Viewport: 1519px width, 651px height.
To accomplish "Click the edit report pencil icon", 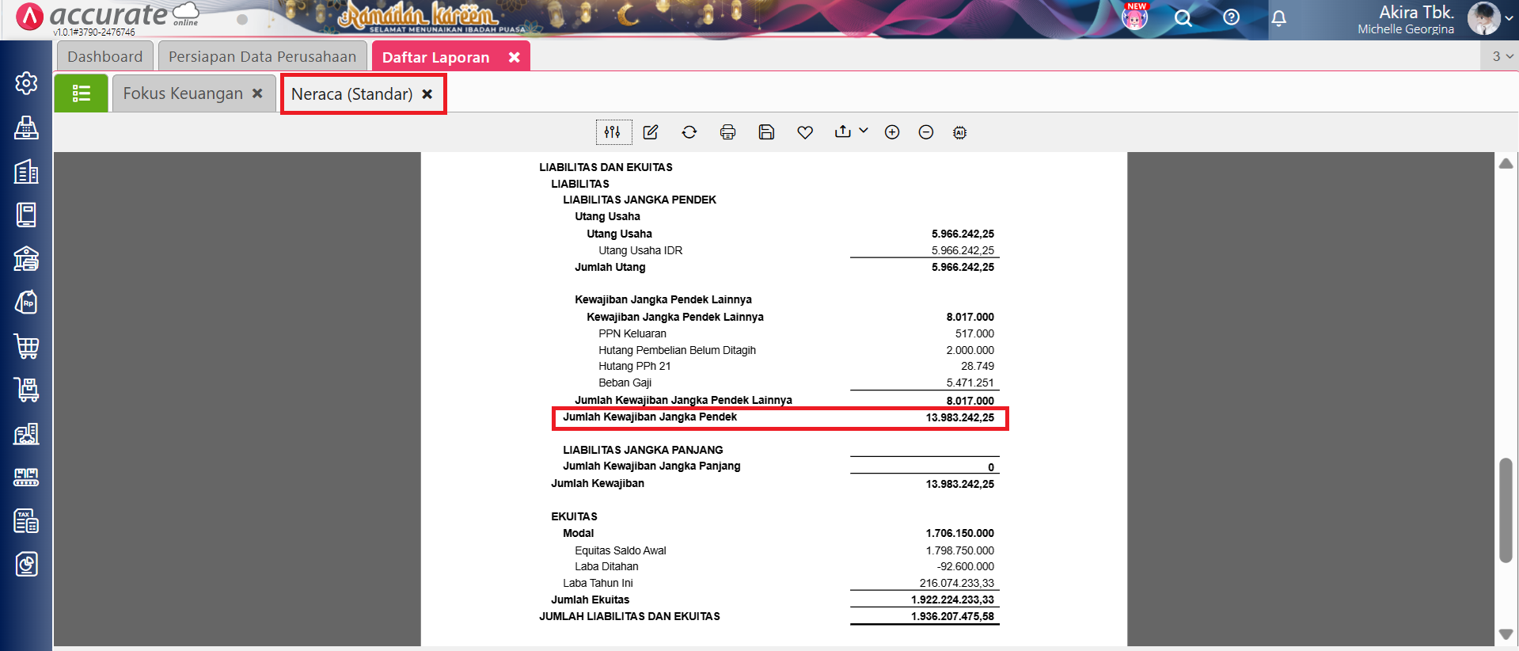I will pos(651,132).
